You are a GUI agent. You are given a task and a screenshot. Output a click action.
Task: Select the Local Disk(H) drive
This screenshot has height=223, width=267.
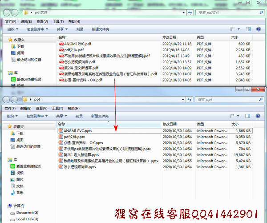coord(27,219)
